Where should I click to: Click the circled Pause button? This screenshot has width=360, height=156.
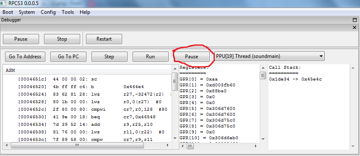(x=191, y=57)
